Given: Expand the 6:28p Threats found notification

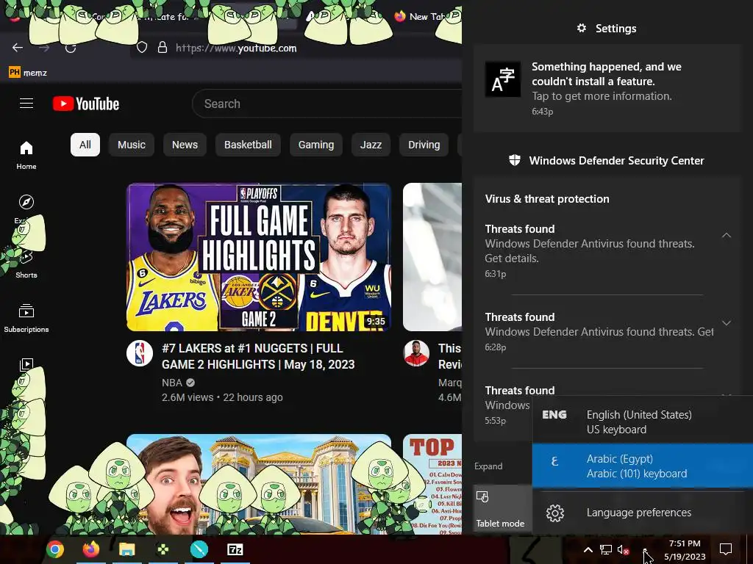Looking at the screenshot, I should point(726,323).
